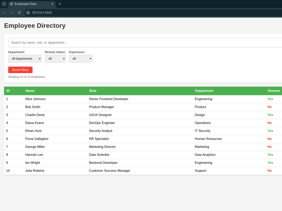Viewport: 282px width, 211px height.
Task: Click the Yes remote status for Hannah Lee
Action: 270,155
